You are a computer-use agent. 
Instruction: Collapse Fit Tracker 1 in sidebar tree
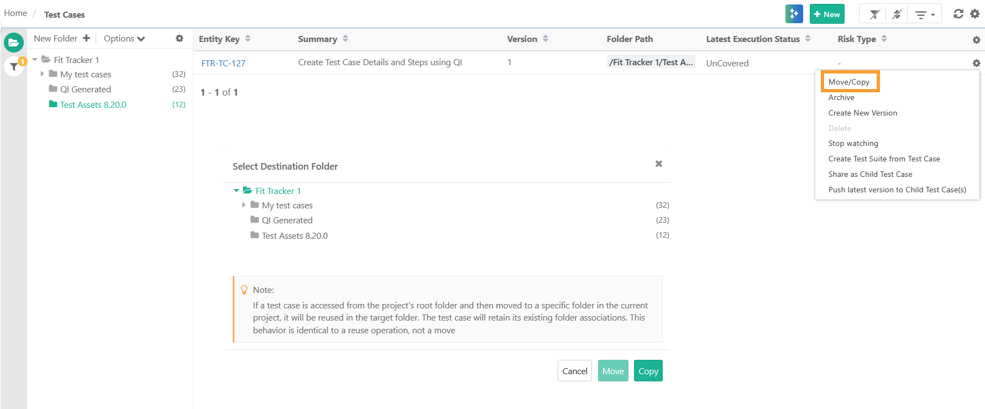35,60
